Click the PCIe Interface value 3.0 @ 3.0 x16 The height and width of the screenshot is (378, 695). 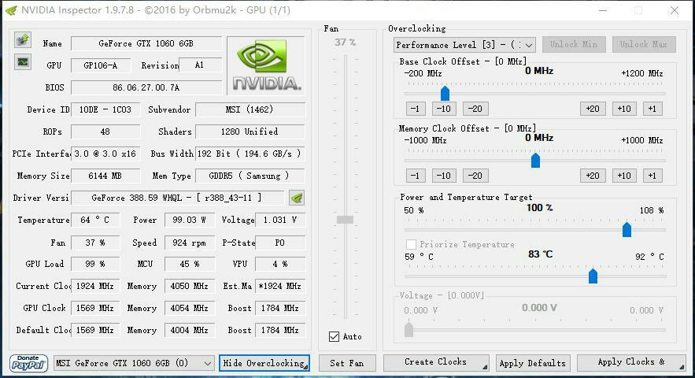pos(105,154)
